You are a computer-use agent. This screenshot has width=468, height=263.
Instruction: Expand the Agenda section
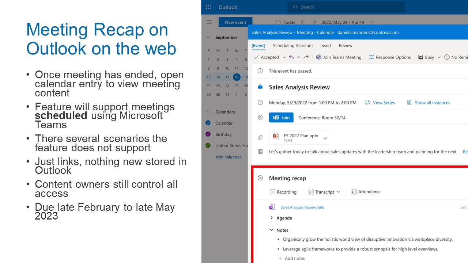(272, 218)
